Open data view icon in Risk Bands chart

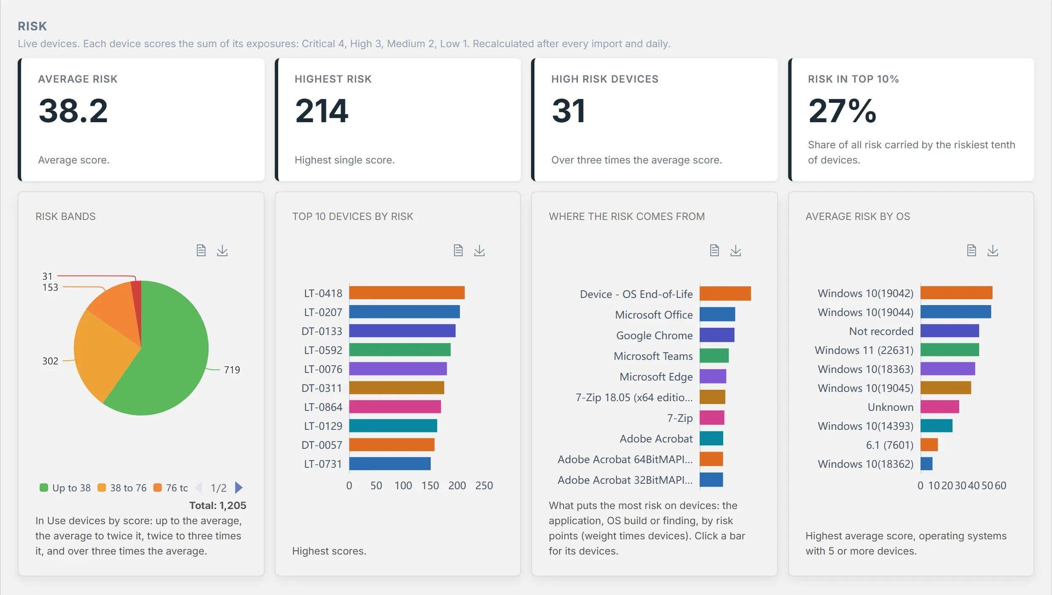tap(201, 250)
